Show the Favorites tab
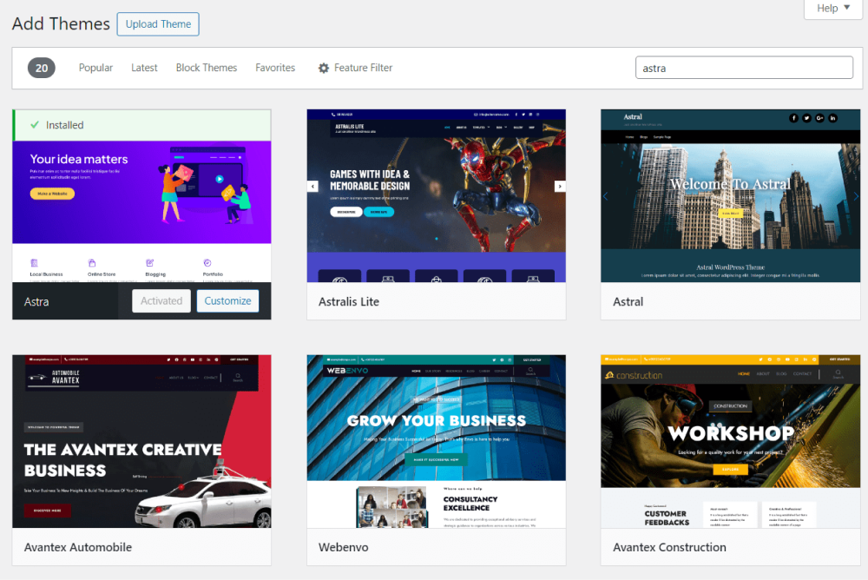The image size is (868, 580). 275,68
